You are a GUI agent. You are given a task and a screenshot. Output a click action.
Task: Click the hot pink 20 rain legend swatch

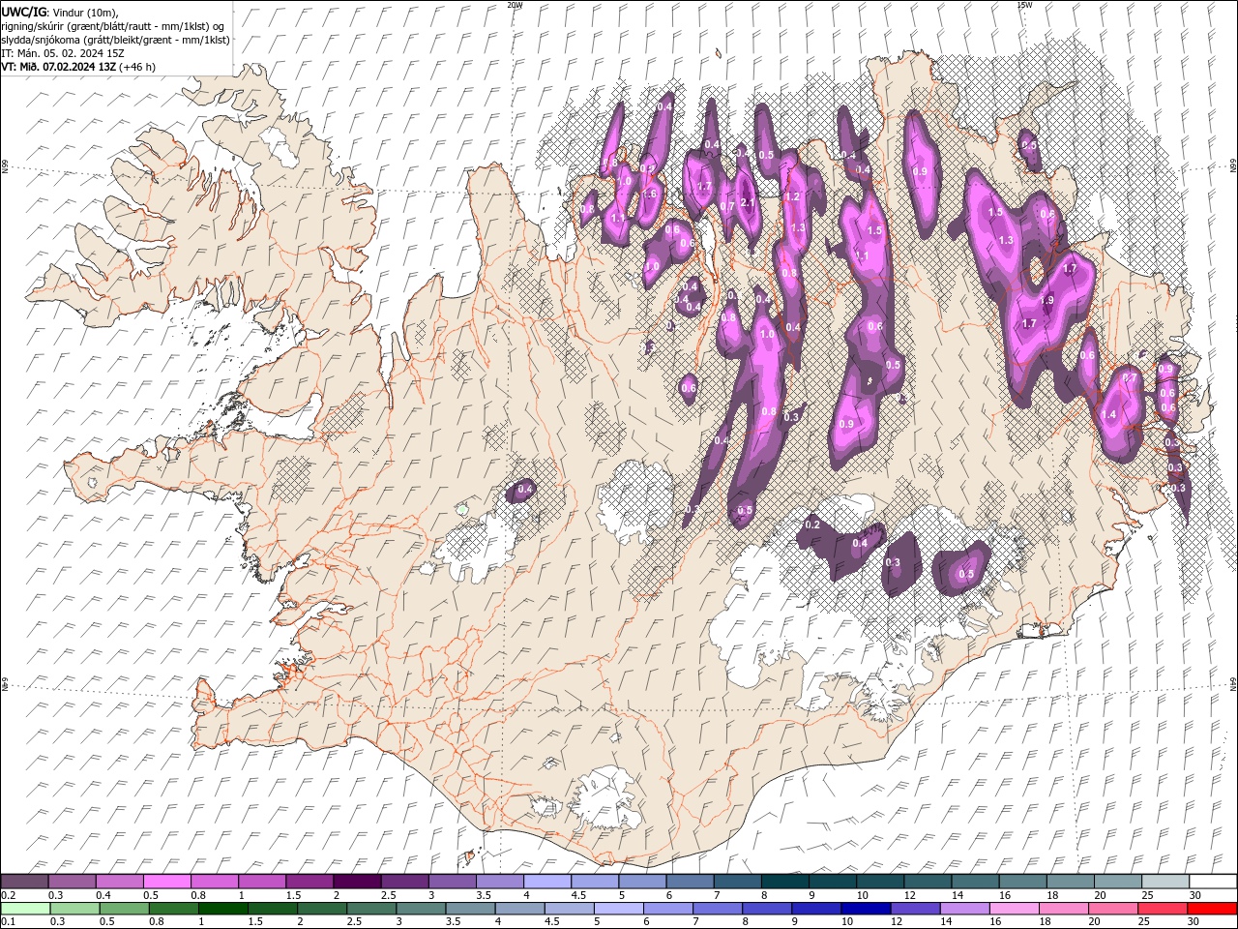[x=1113, y=909]
